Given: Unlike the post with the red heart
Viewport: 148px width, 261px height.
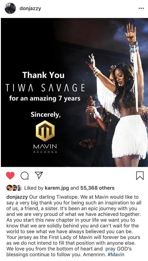Looking at the screenshot, I should click(10, 175).
